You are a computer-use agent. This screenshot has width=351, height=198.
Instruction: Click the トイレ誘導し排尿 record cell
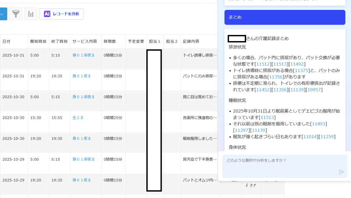[x=199, y=55]
